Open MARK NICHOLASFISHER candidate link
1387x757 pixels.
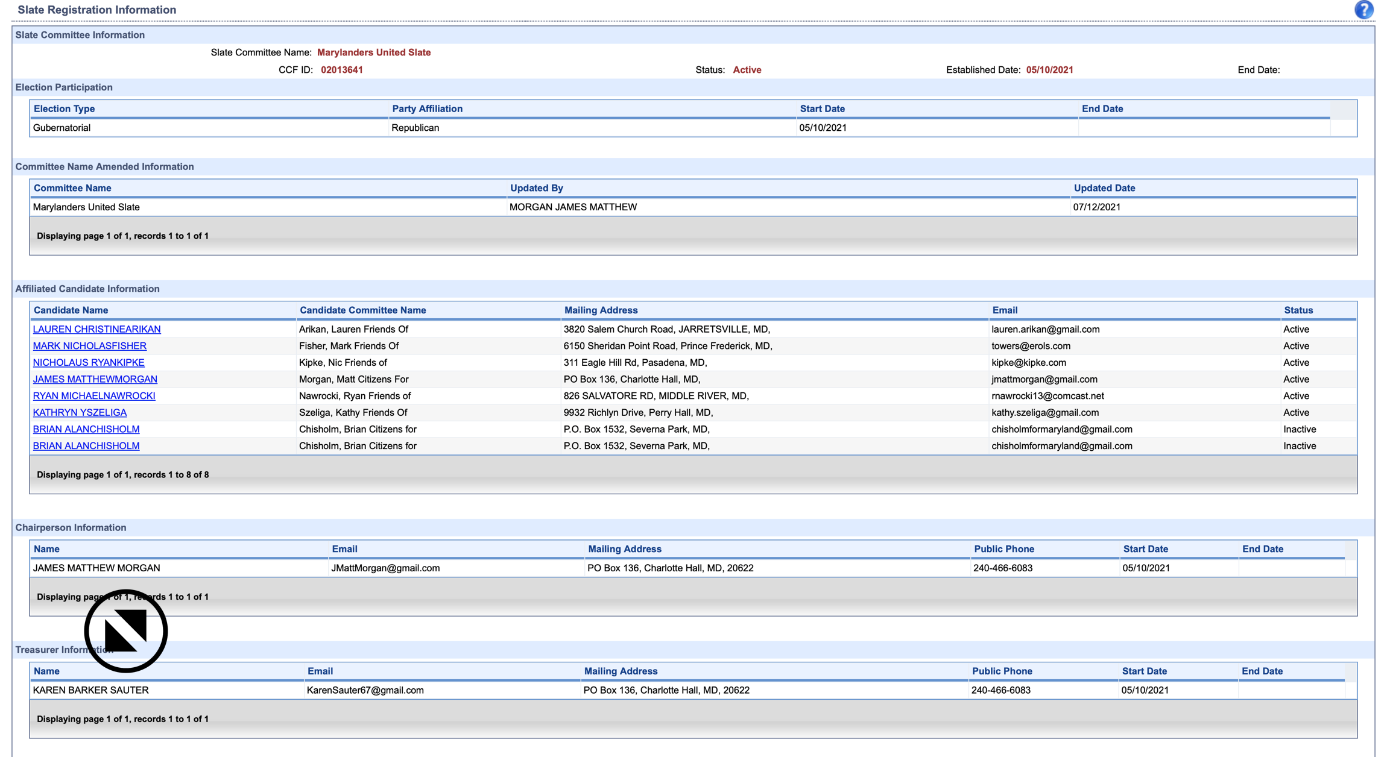89,346
